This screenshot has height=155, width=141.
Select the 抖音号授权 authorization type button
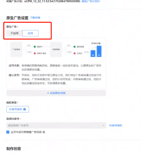point(17,109)
